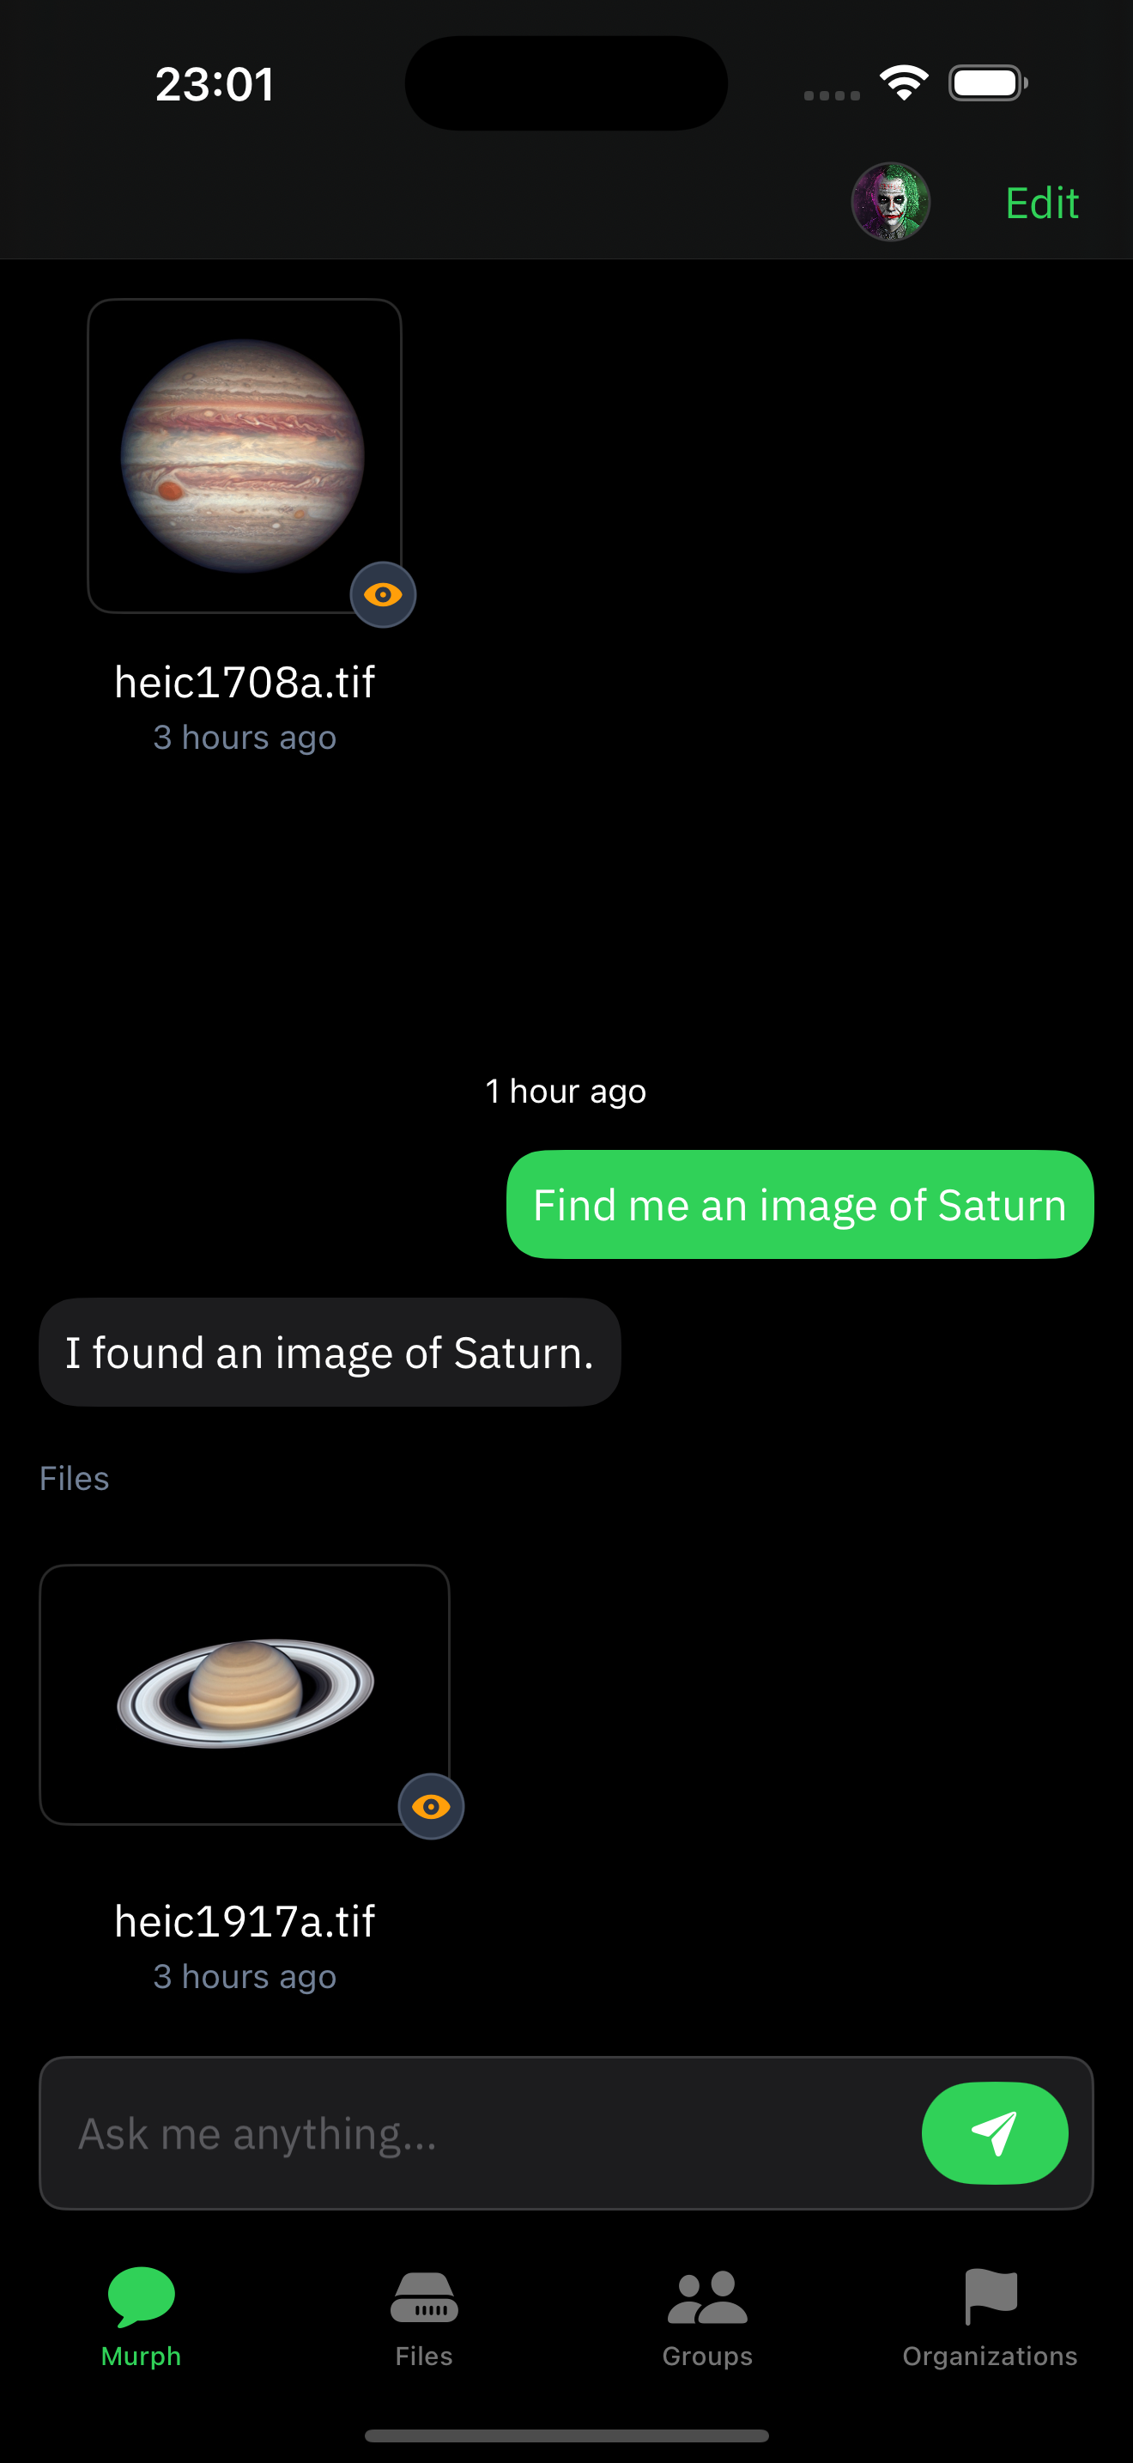This screenshot has width=1133, height=2463.
Task: Switch to the Organizations tab label
Action: pyautogui.click(x=991, y=2356)
